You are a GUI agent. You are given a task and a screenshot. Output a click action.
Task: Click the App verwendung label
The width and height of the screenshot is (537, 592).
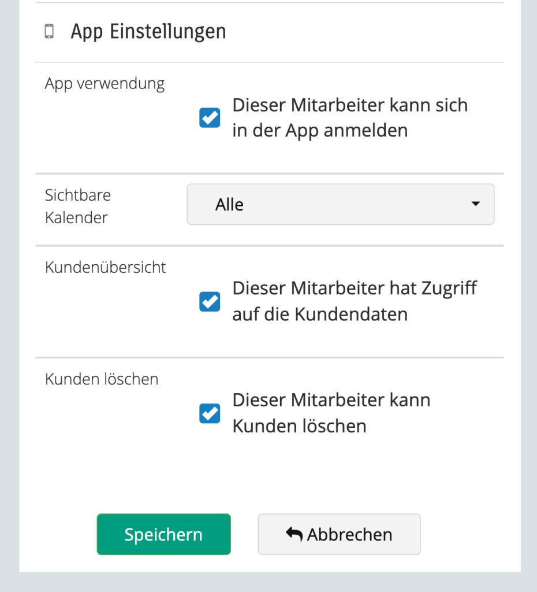coord(105,84)
